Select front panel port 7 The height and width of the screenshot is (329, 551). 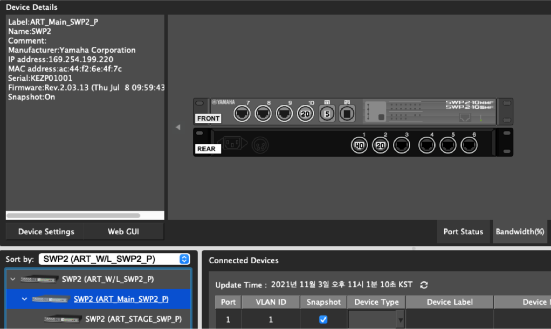[x=242, y=114]
